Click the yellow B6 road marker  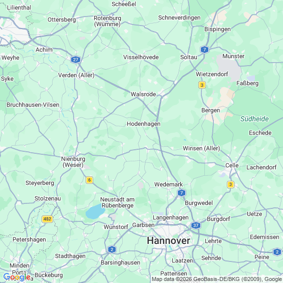(89, 180)
